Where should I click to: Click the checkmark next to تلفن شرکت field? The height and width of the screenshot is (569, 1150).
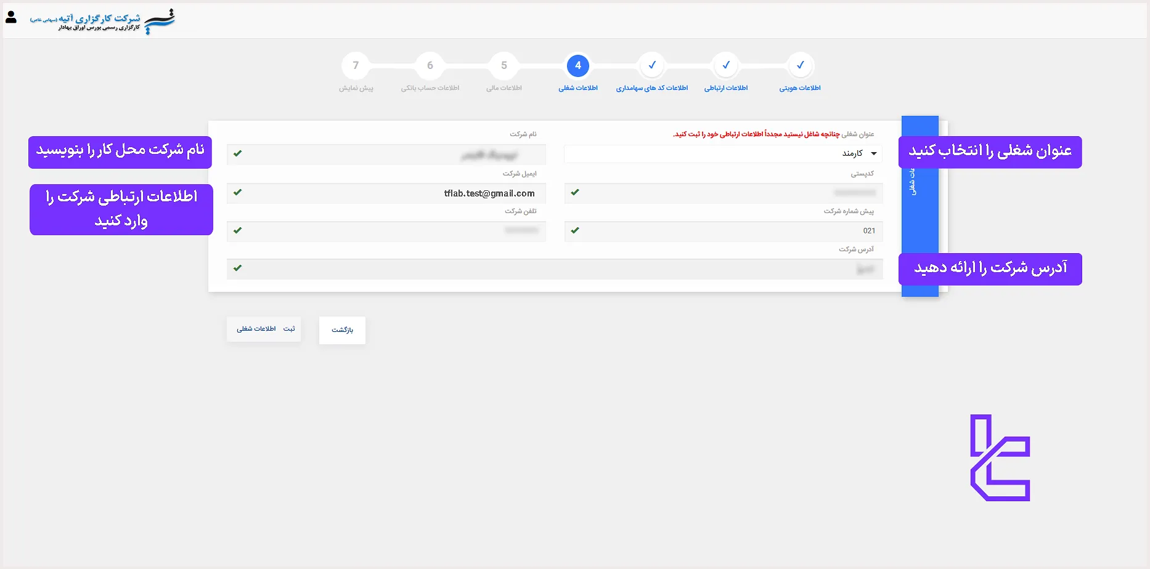click(238, 231)
